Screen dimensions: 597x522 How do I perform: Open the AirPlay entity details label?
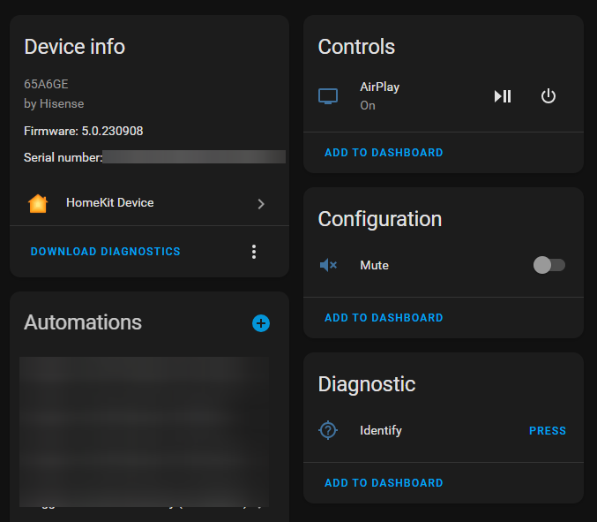[x=380, y=87]
